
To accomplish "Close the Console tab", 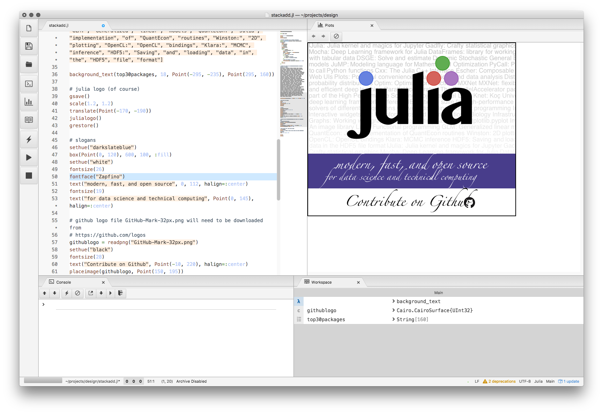I will 103,282.
